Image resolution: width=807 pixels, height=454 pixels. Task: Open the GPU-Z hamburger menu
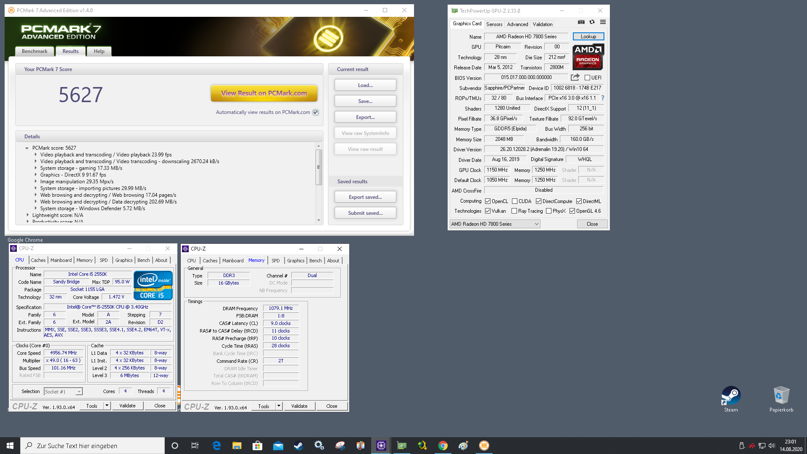tap(603, 22)
